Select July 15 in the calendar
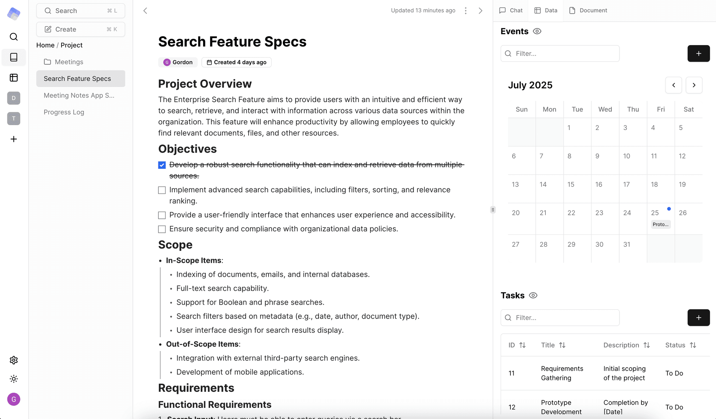Image resolution: width=716 pixels, height=419 pixels. [577, 189]
